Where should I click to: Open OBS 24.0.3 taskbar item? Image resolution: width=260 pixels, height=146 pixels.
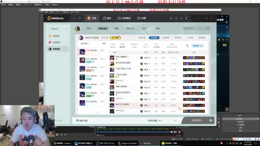click(106, 143)
